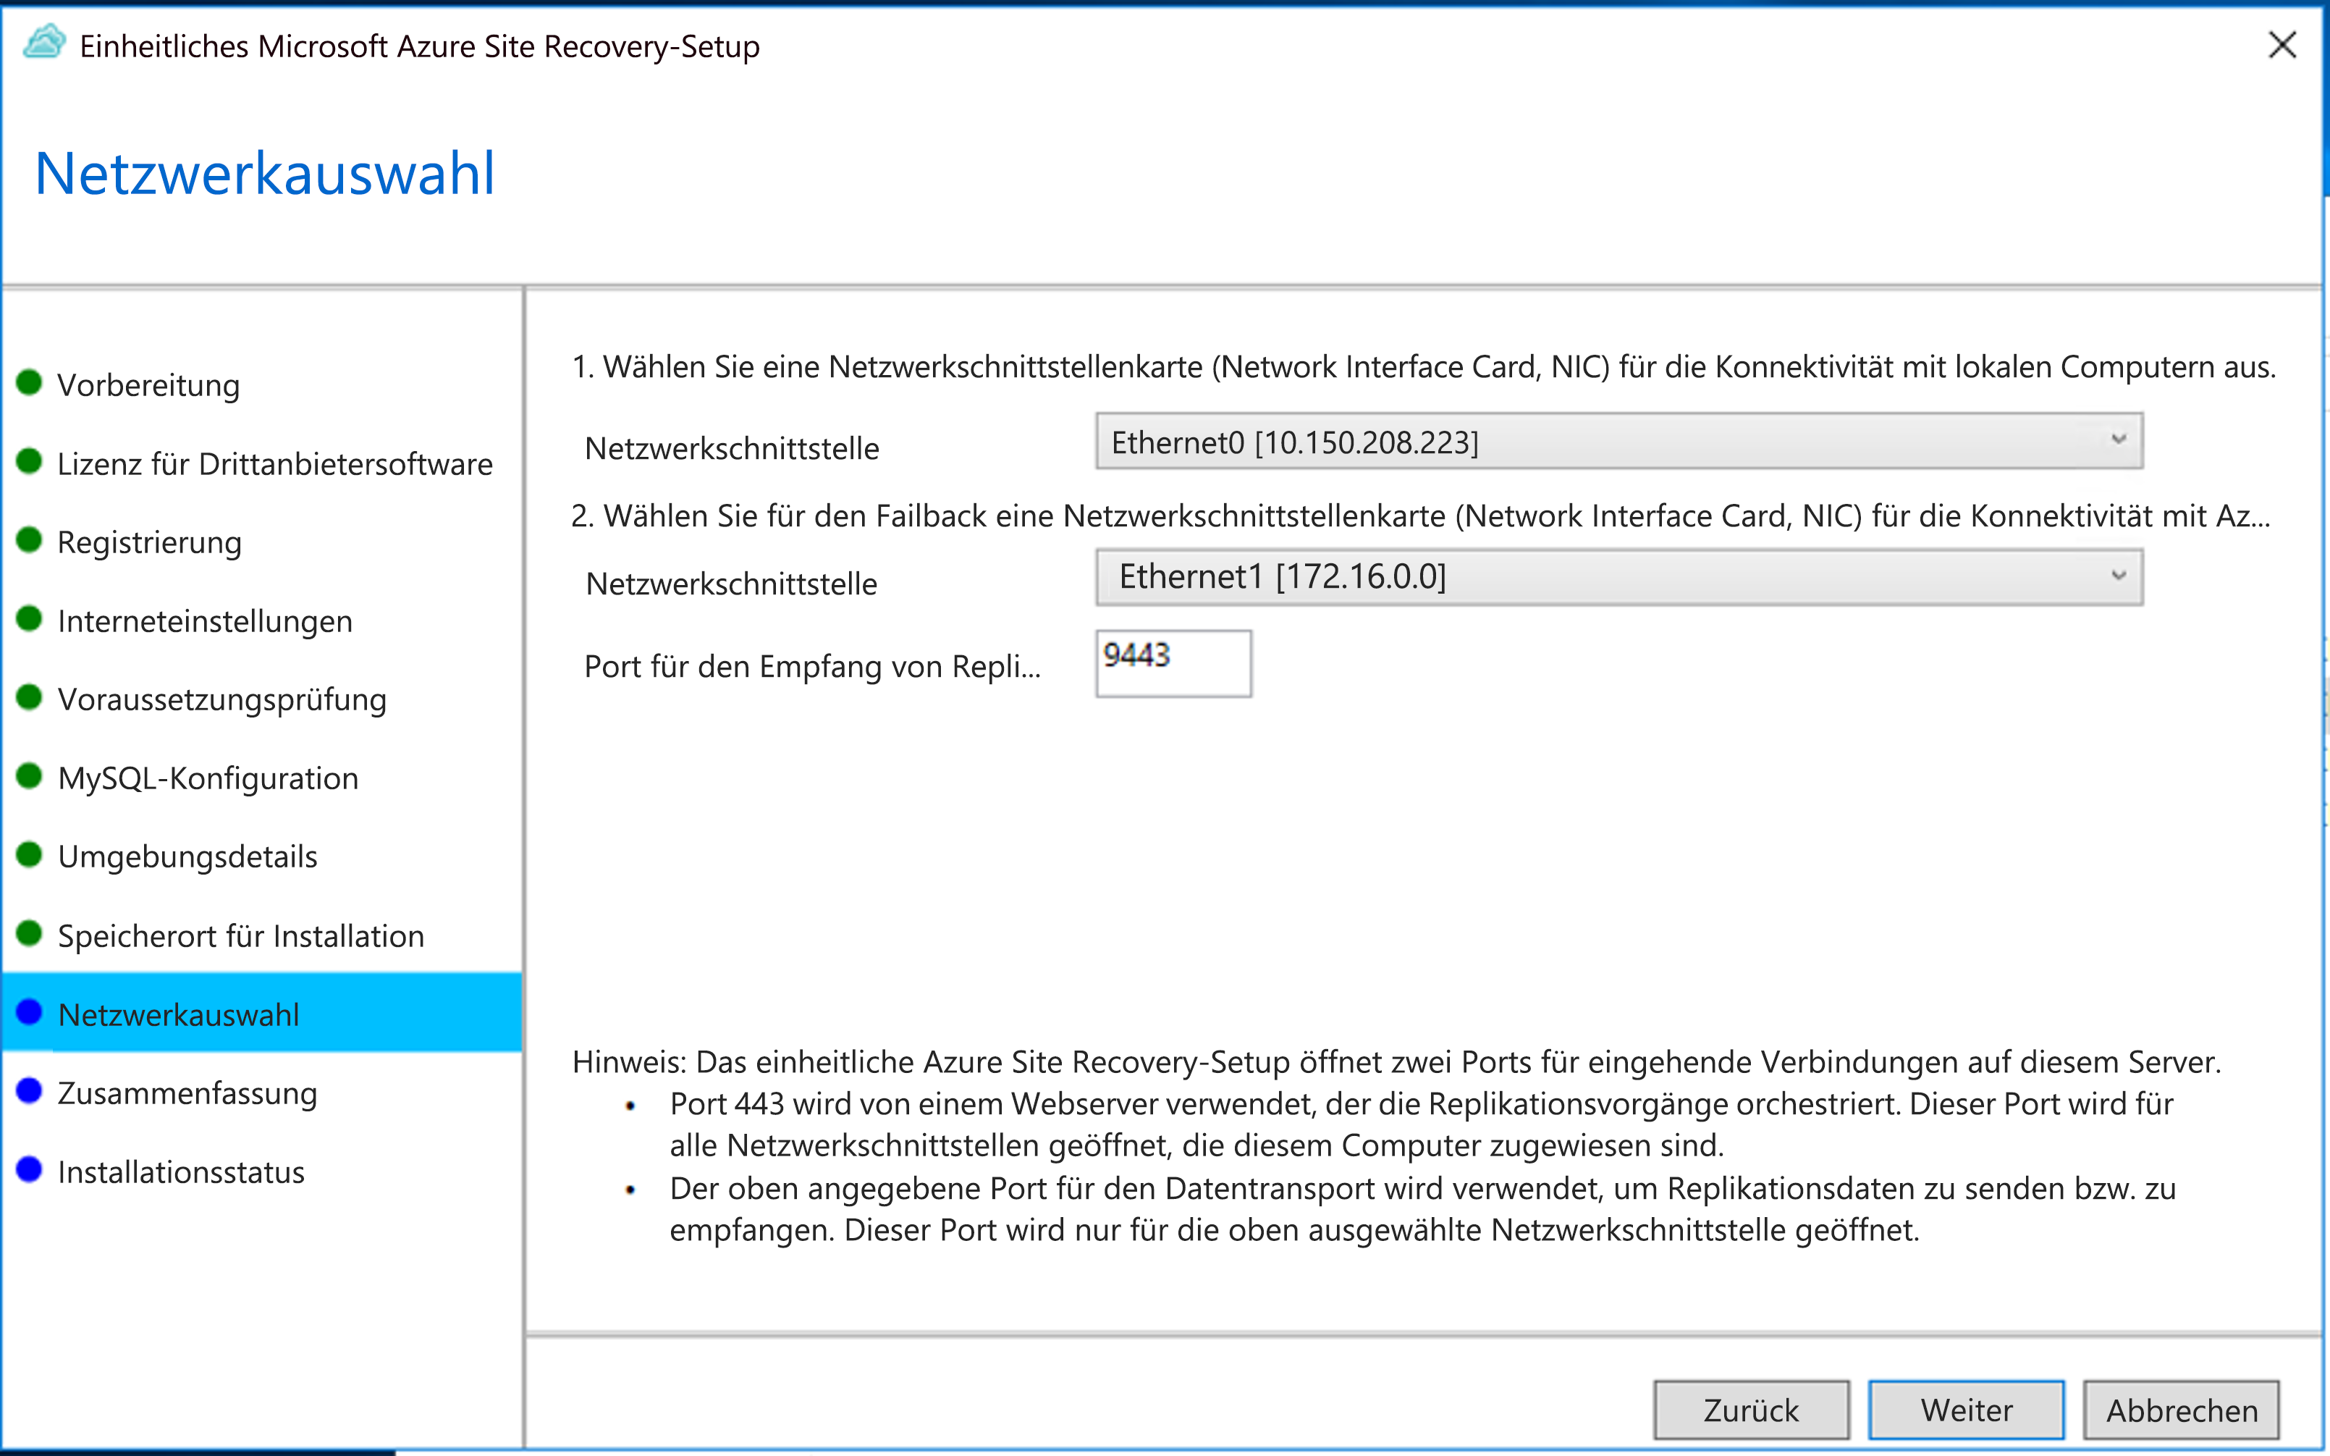Viewport: 2330px width, 1456px height.
Task: Click the blue bullet beside Installationsstatus
Action: [x=30, y=1169]
